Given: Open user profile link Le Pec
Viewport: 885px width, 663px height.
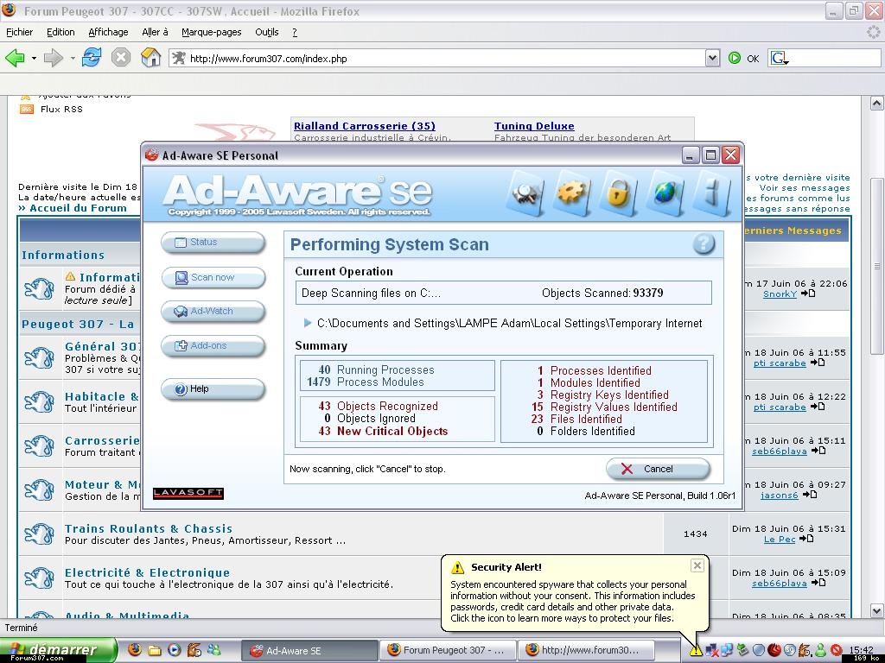Looking at the screenshot, I should point(779,539).
